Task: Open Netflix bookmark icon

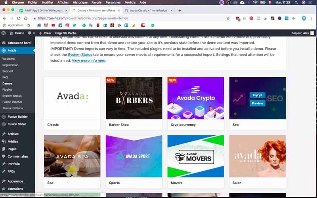Action: pos(98,25)
